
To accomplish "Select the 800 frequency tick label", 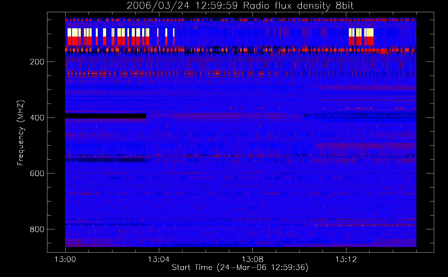I will (37, 229).
